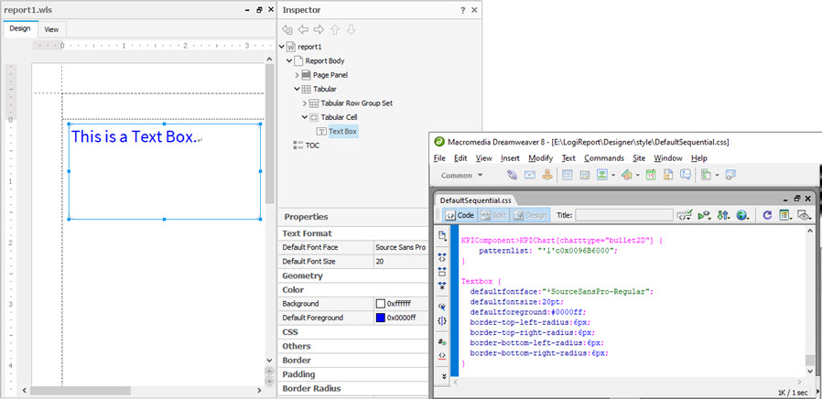This screenshot has height=399, width=822.
Task: Click Select Parent Tag icon in coding toolbar
Action: coord(442,307)
